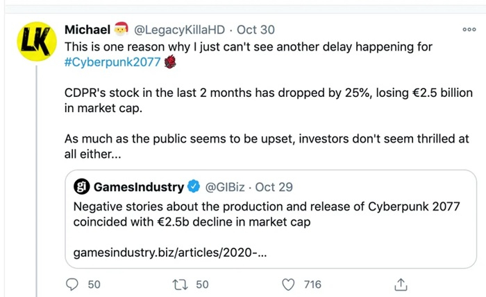Click the Michael display name
486x297 pixels.
[x=87, y=30]
